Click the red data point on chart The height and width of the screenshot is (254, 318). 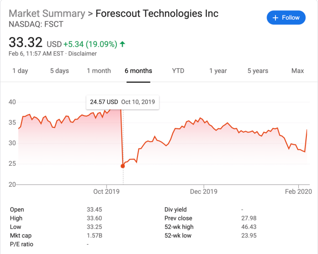coord(123,166)
